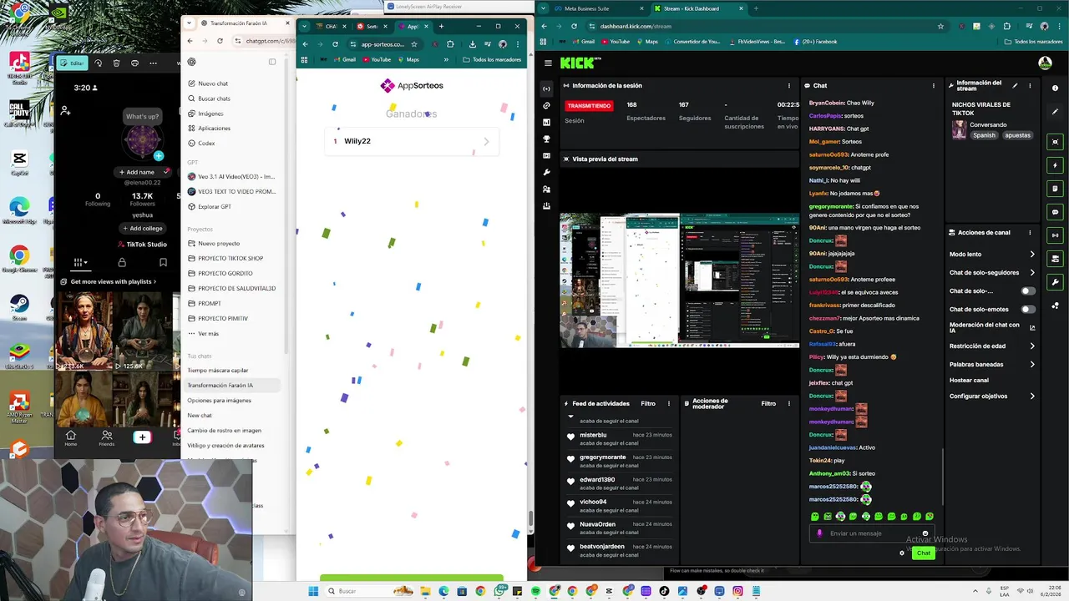Expand Modo lento settings
The image size is (1069, 601).
[1032, 255]
